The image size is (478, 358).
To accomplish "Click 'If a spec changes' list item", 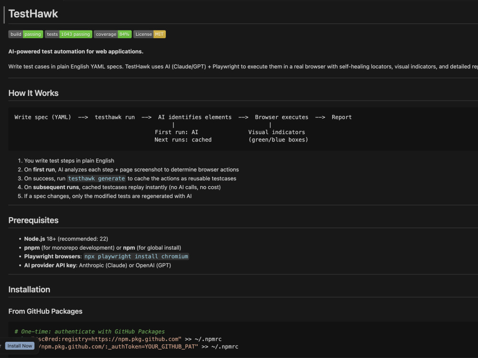I will click(x=108, y=196).
